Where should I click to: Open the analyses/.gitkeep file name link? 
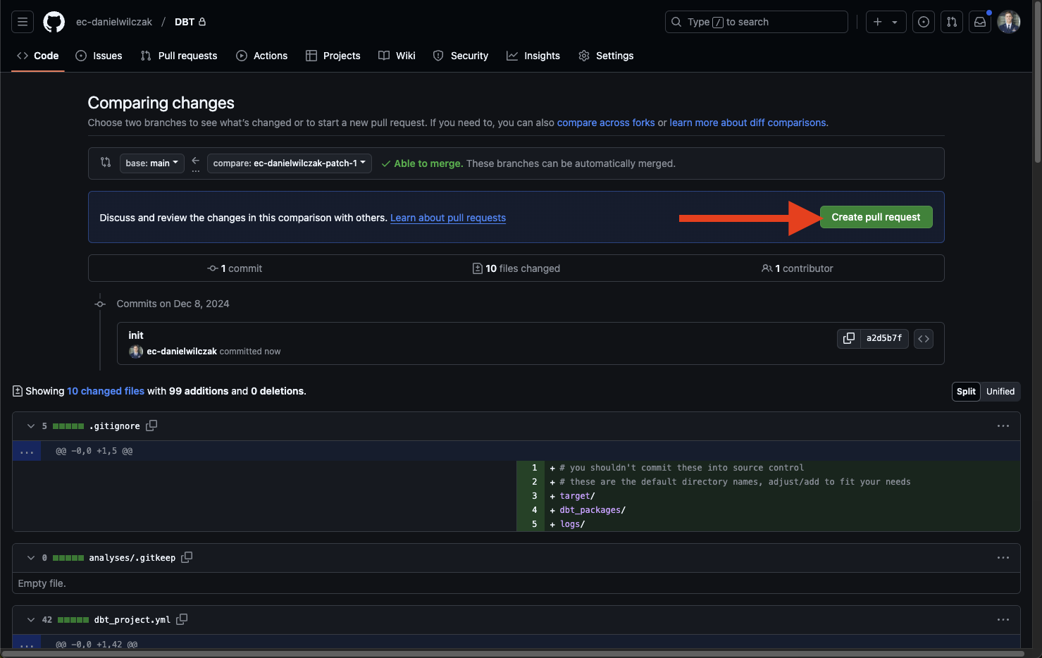click(x=132, y=558)
